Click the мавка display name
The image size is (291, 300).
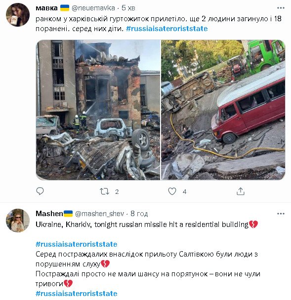[x=46, y=8]
